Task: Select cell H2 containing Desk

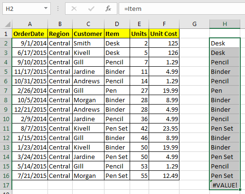Action: click(225, 43)
